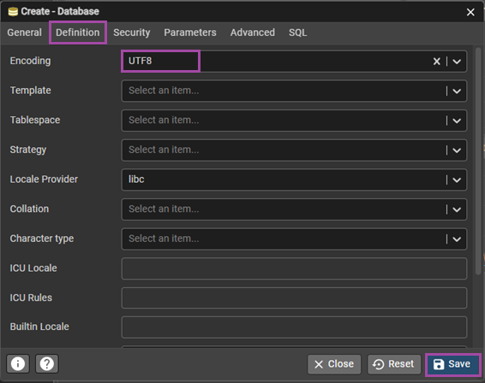
Task: Reset the form fields
Action: [x=394, y=364]
